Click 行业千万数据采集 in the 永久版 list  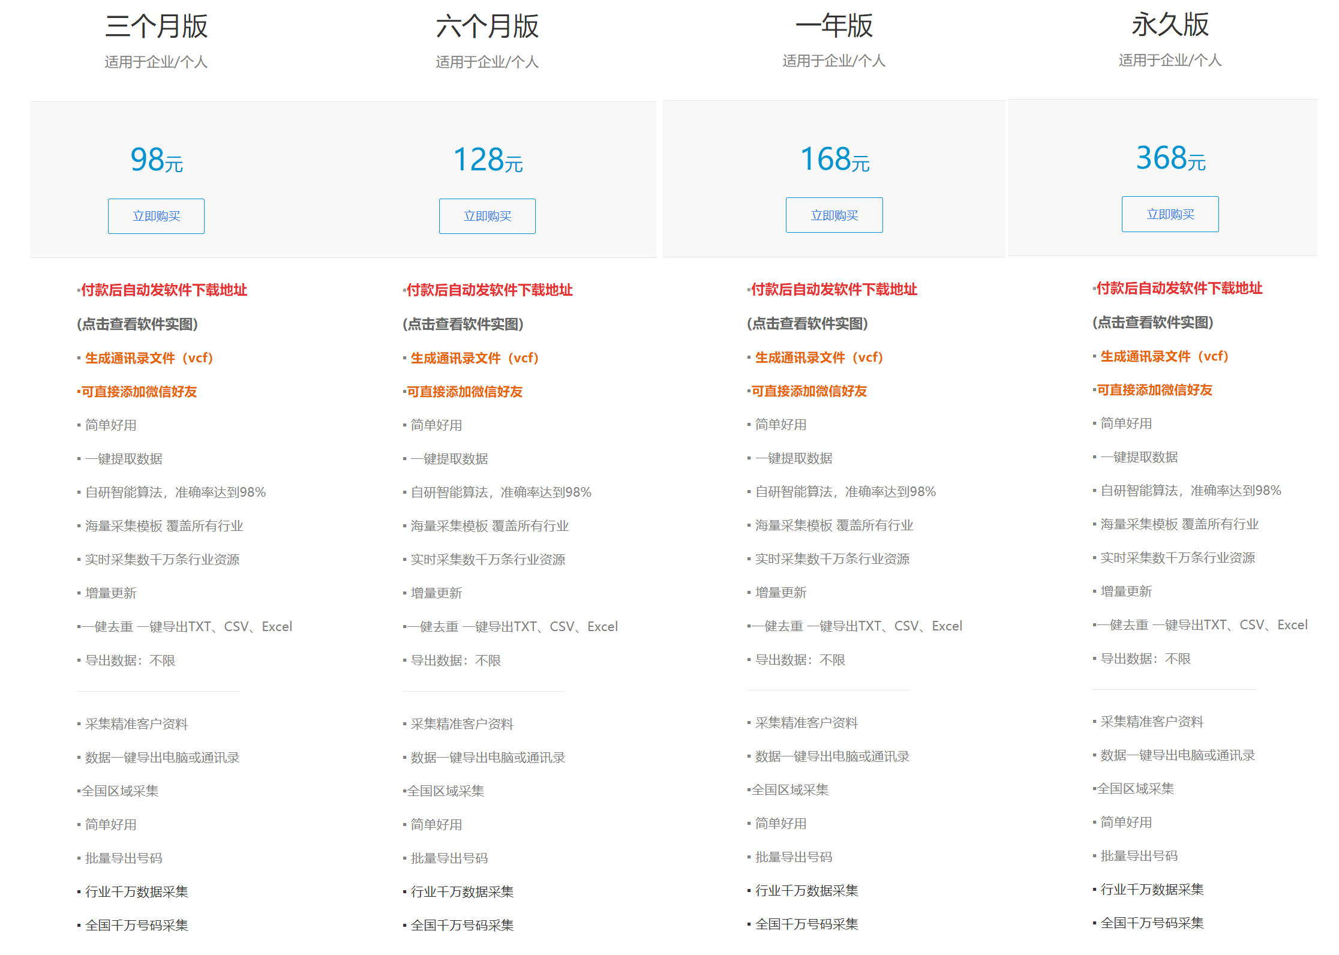[1152, 890]
